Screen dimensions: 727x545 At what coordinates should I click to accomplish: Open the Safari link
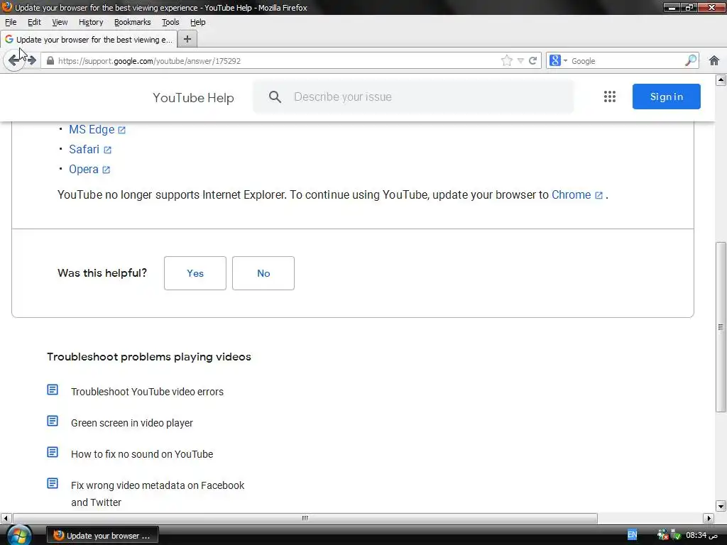point(84,149)
